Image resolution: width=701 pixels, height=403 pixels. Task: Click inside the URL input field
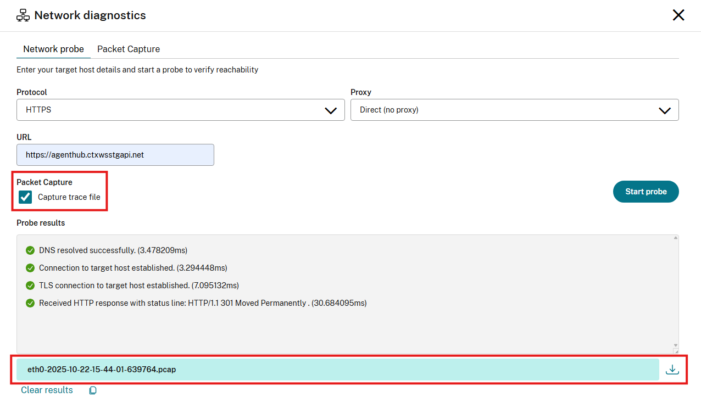(x=115, y=154)
